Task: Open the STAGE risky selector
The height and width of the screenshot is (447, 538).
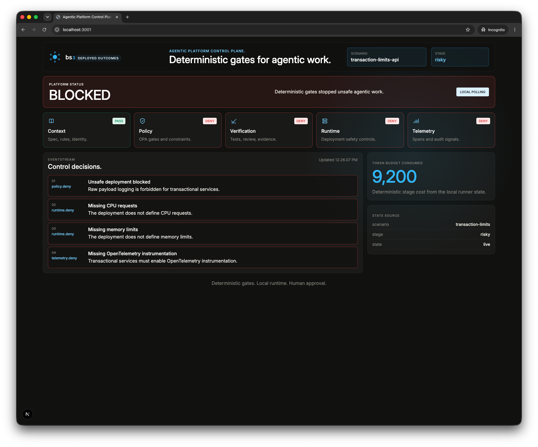Action: [460, 57]
